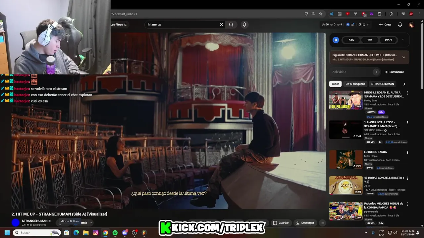Open options for NIÑOS LE ROBAN EL AUTO
424x238 pixels.
[407, 93]
